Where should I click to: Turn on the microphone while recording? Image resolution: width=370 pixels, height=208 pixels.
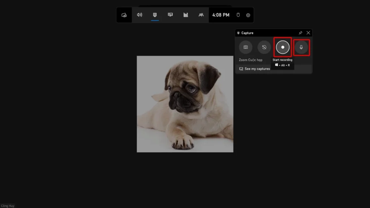pyautogui.click(x=301, y=47)
